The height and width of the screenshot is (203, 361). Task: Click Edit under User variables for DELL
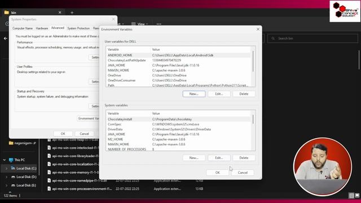point(219,94)
